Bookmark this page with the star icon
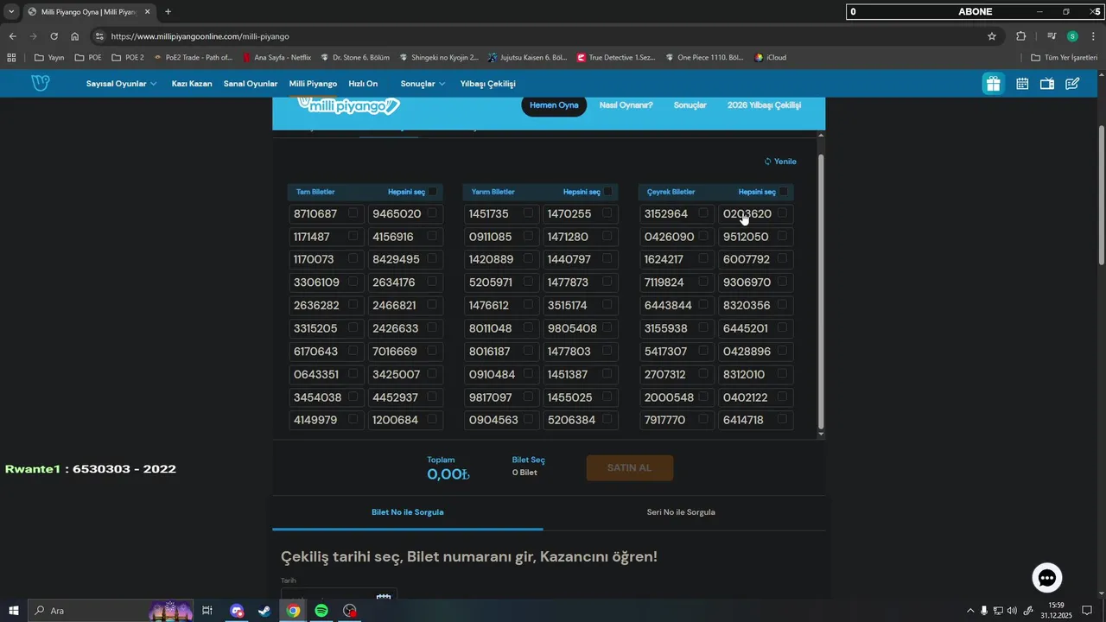This screenshot has height=622, width=1106. coord(992,36)
